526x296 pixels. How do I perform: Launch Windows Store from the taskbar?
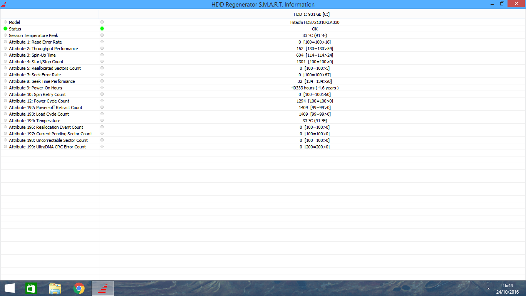click(31, 288)
